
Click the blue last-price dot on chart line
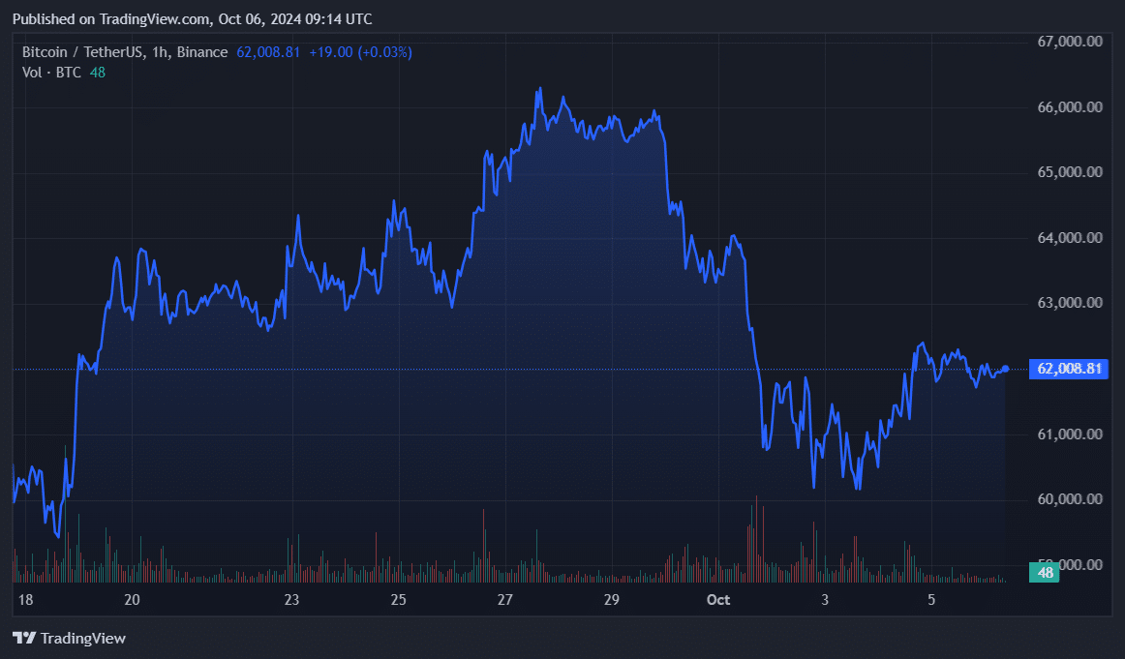(1006, 369)
